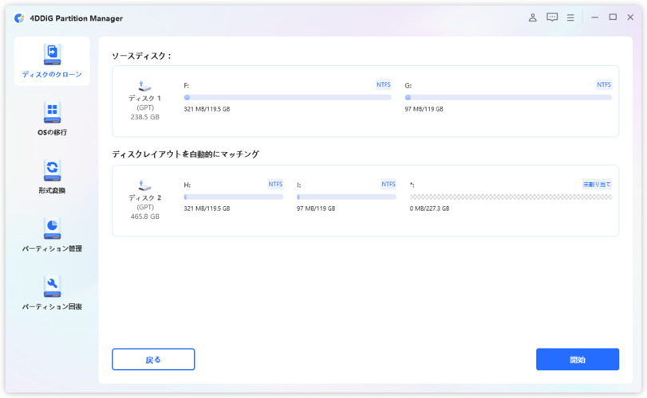
Task: Click the NTFS tag of G: partition
Action: pos(604,85)
